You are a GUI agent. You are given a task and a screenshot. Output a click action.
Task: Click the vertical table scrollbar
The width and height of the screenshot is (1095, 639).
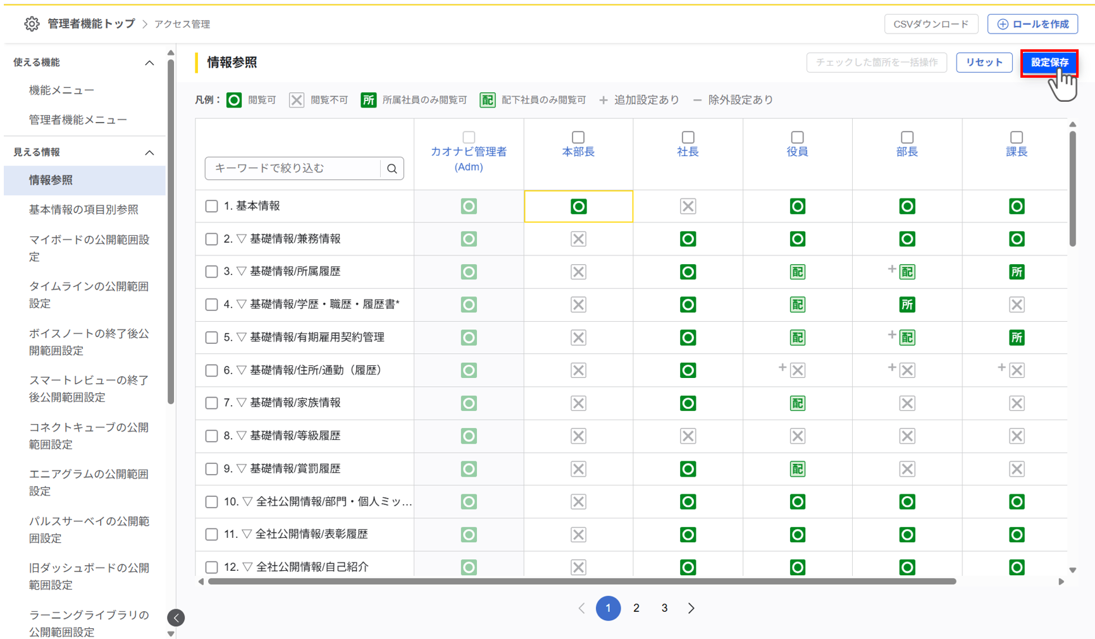coord(1073,188)
